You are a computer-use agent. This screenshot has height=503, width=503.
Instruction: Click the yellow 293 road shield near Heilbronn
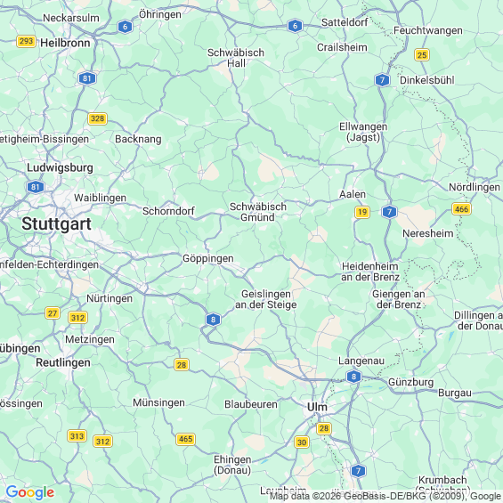pyautogui.click(x=26, y=41)
